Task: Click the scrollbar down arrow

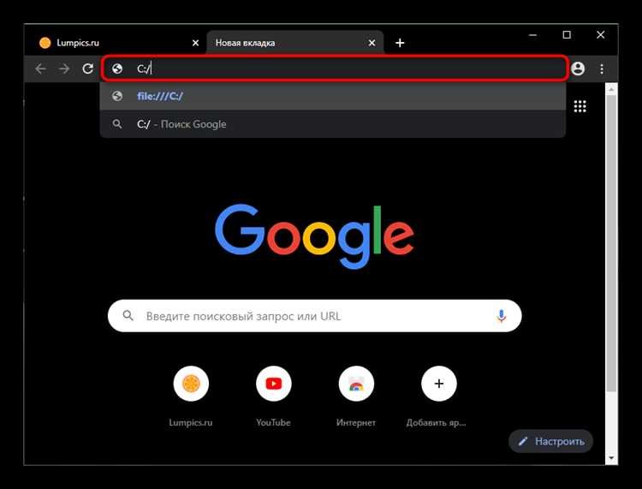Action: tap(611, 458)
